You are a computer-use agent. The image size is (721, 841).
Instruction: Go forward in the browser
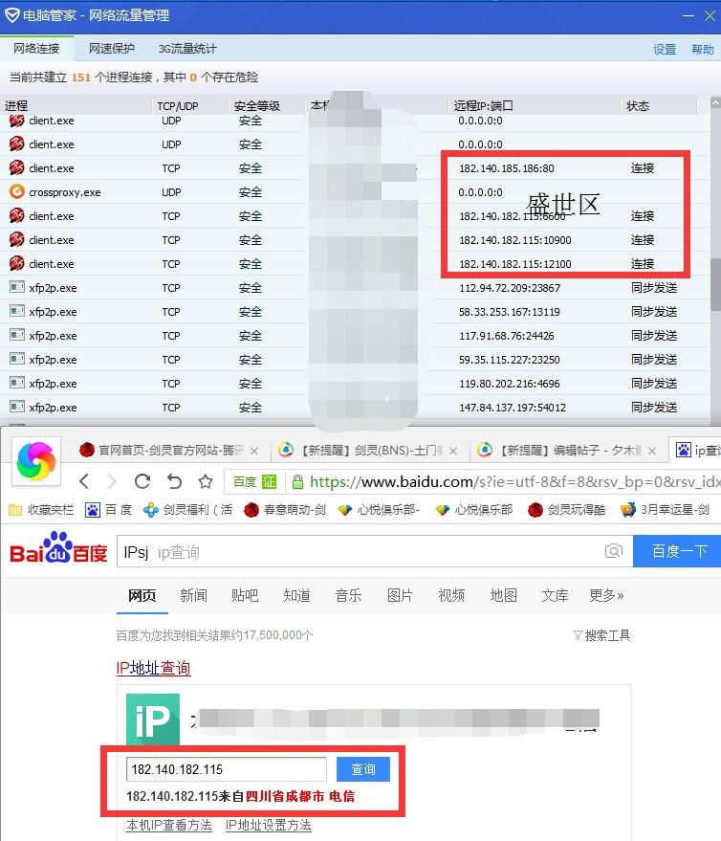point(112,481)
